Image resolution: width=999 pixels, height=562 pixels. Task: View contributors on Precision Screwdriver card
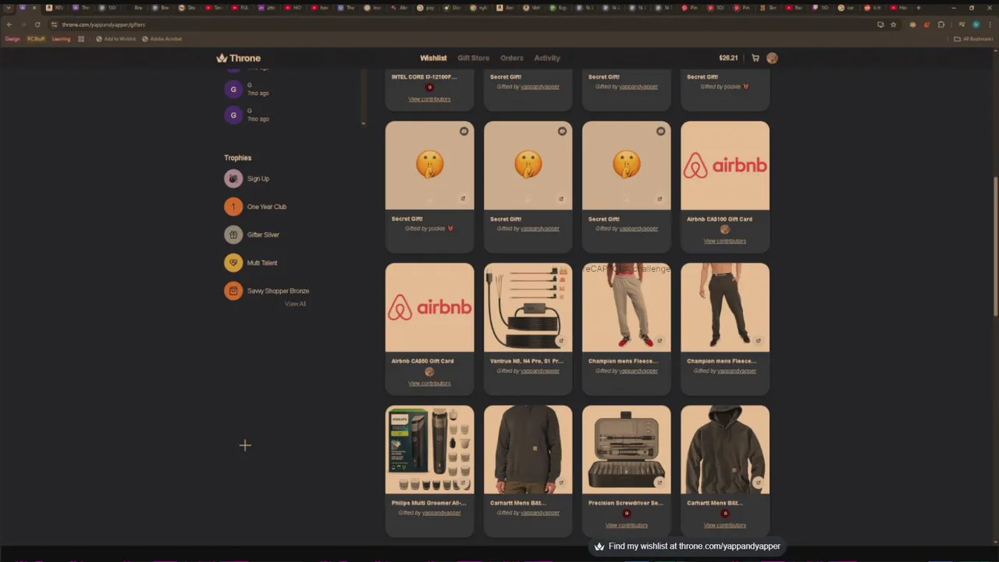(x=626, y=525)
